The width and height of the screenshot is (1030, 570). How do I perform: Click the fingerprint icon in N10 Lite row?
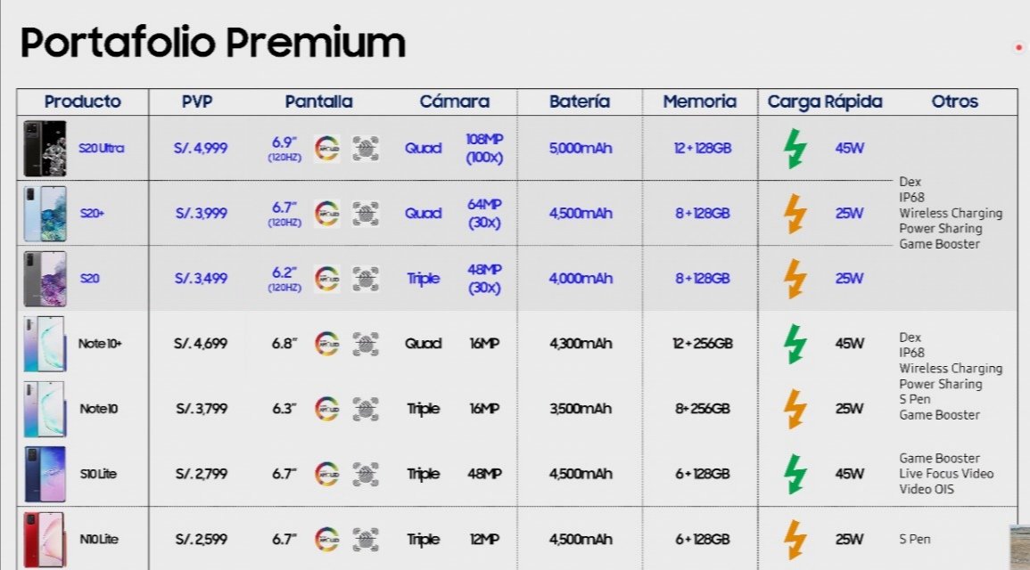coord(366,539)
